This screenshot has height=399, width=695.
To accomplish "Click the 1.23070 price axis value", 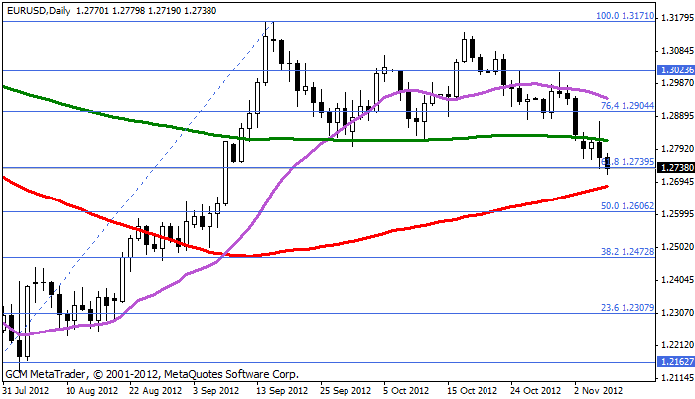I will click(677, 313).
